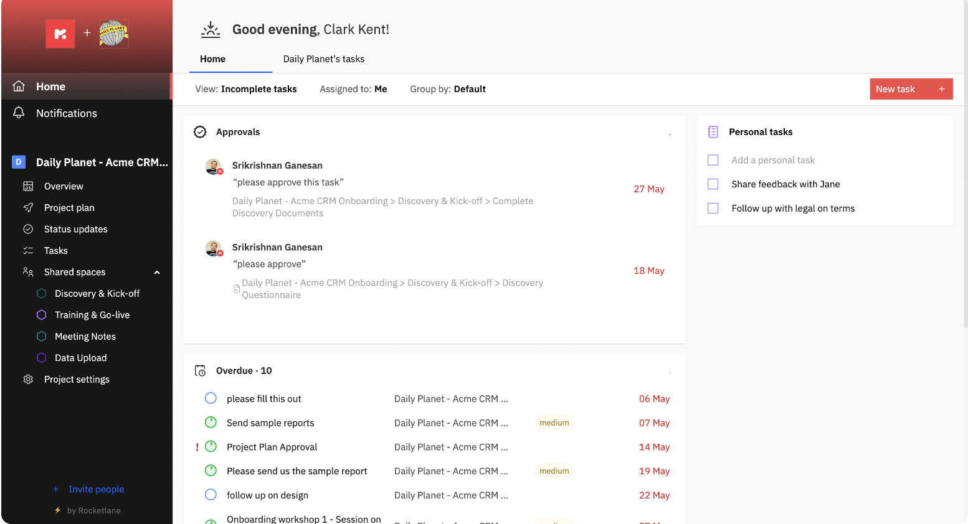Image resolution: width=968 pixels, height=524 pixels.
Task: Open the Overview section icon
Action: [x=28, y=185]
